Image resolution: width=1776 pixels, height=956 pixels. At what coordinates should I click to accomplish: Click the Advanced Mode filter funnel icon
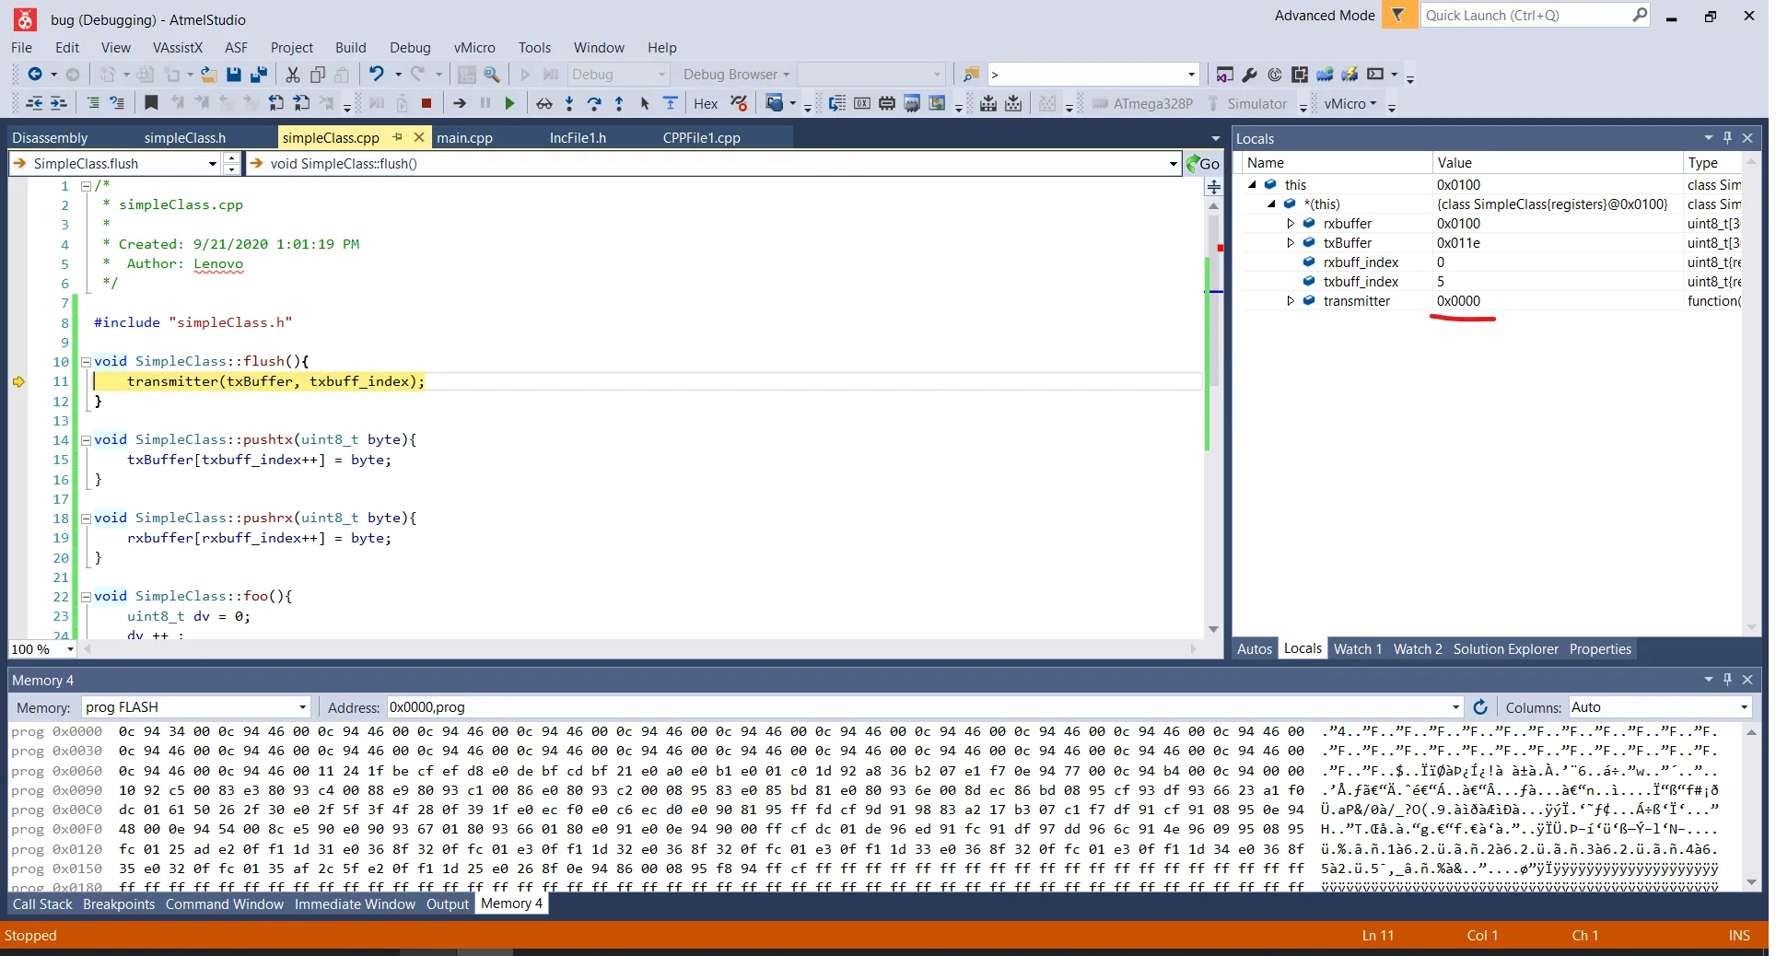tap(1398, 15)
